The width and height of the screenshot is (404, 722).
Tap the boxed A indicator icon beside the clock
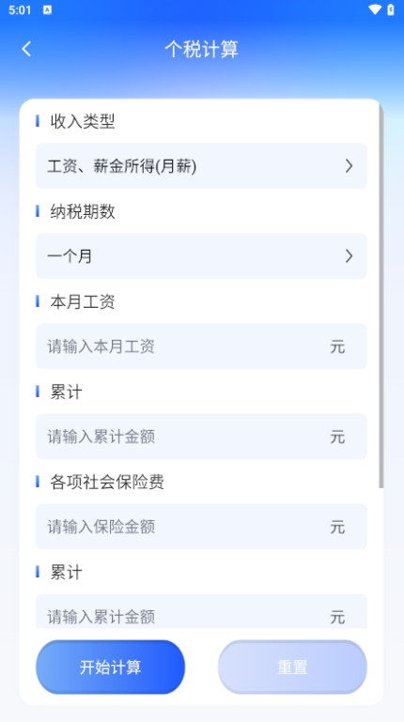click(47, 9)
